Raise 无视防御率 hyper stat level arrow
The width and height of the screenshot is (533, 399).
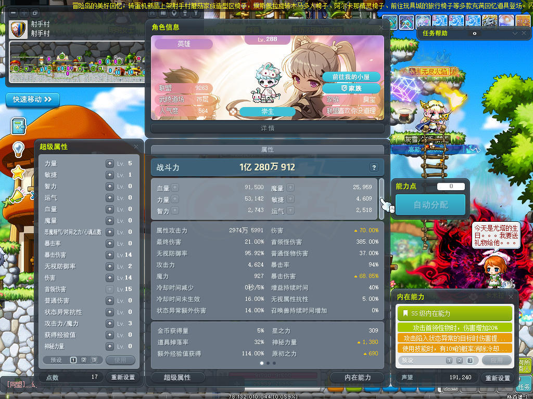[x=109, y=267]
